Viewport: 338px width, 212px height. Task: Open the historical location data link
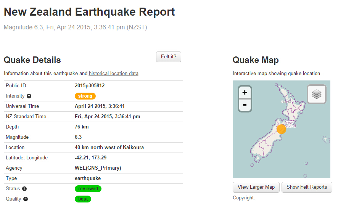click(x=113, y=73)
